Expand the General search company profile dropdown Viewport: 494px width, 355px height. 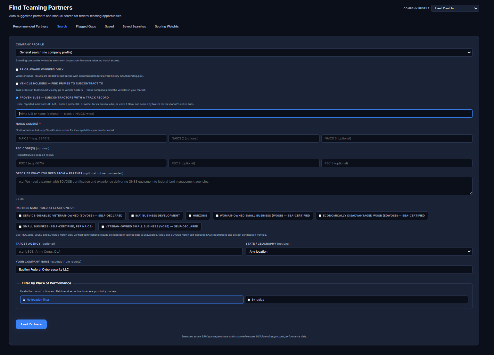244,52
